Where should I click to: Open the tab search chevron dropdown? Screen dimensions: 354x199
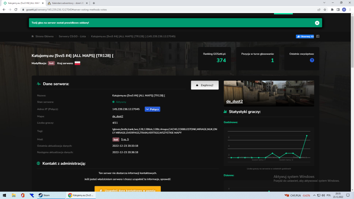coord(324,3)
